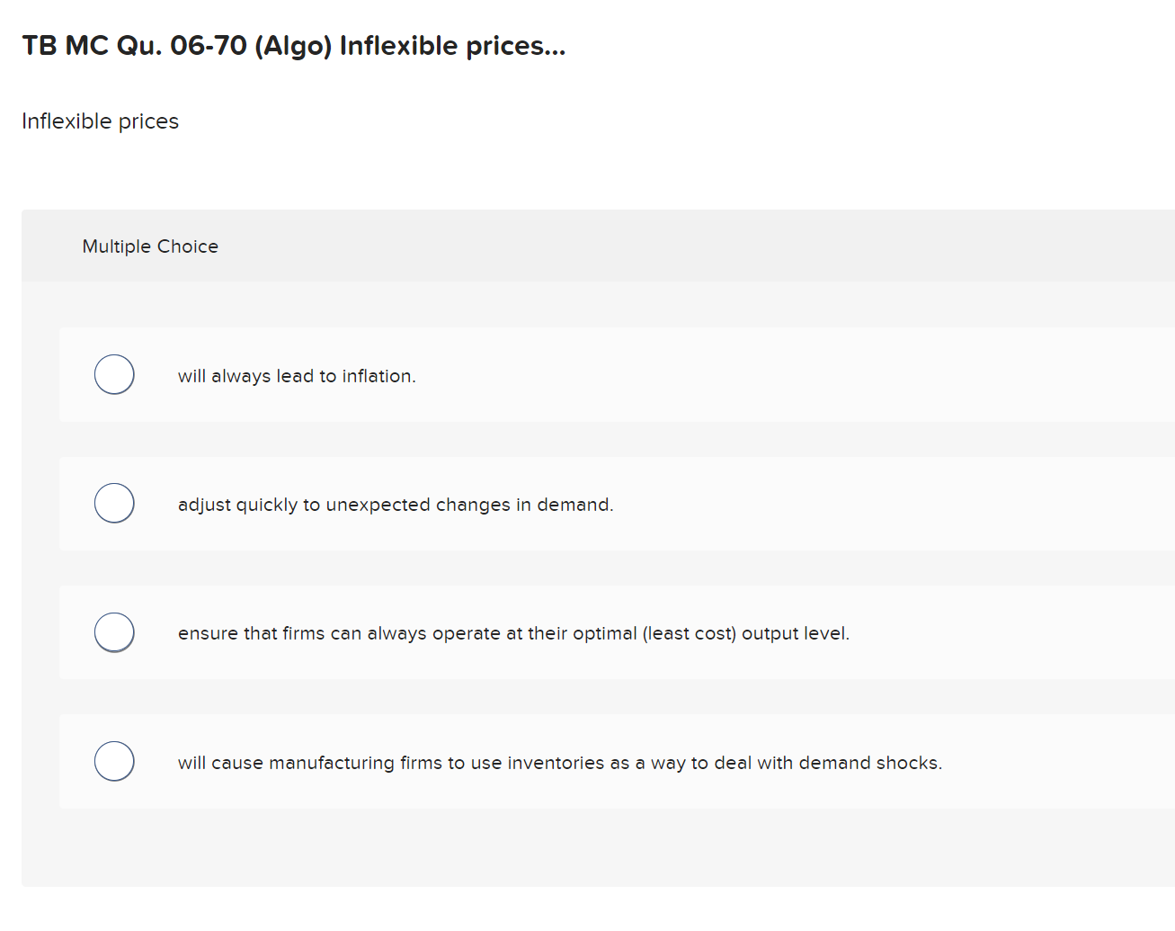Select the radio button about using inventories for demand shocks
The height and width of the screenshot is (931, 1175).
114,761
